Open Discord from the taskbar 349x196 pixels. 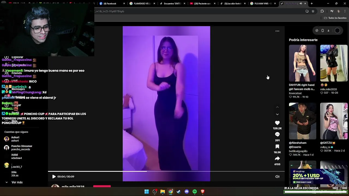pos(187,192)
